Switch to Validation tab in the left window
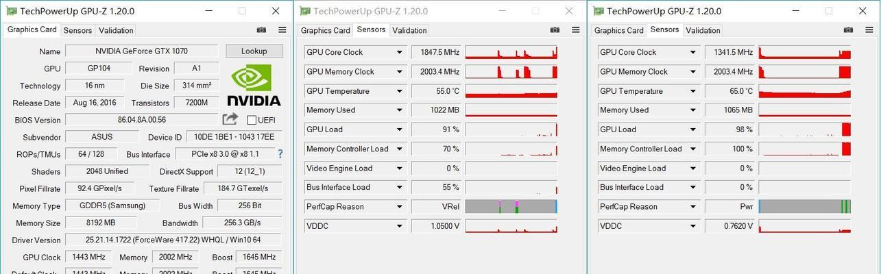 (116, 30)
